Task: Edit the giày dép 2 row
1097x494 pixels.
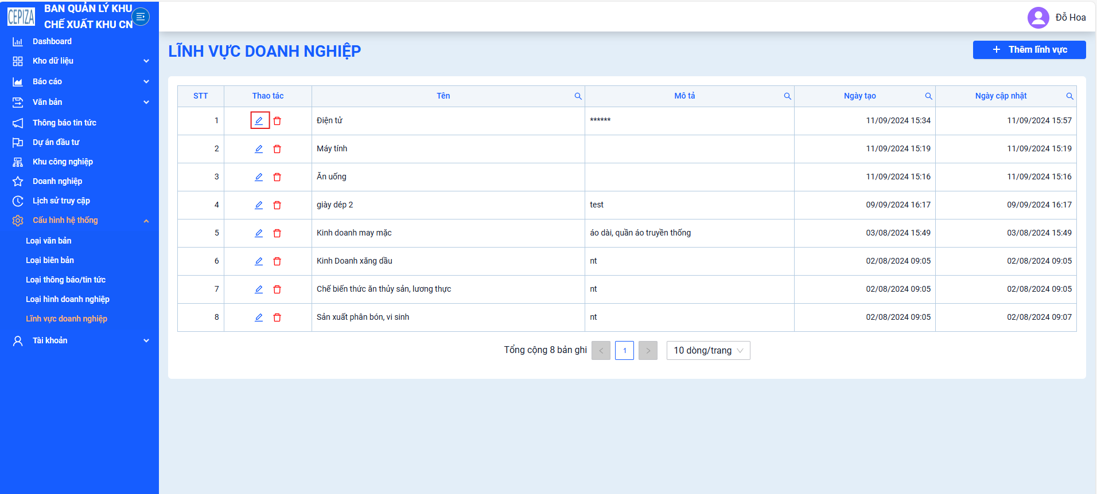Action: [x=259, y=205]
